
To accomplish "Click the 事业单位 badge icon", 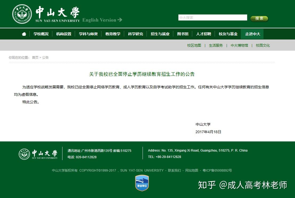I will click(142, 183).
